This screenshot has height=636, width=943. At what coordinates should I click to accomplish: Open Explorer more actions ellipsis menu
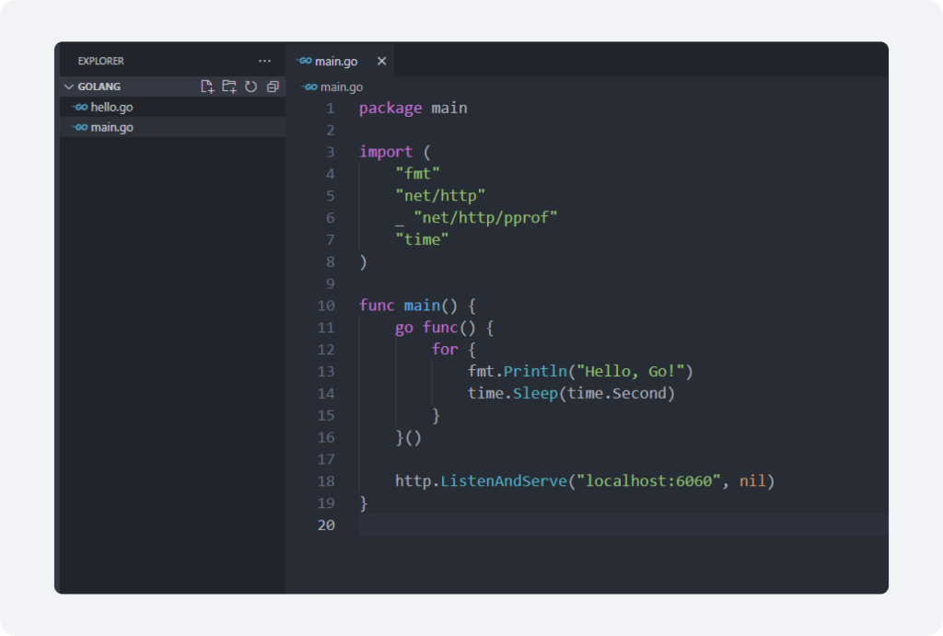(265, 61)
